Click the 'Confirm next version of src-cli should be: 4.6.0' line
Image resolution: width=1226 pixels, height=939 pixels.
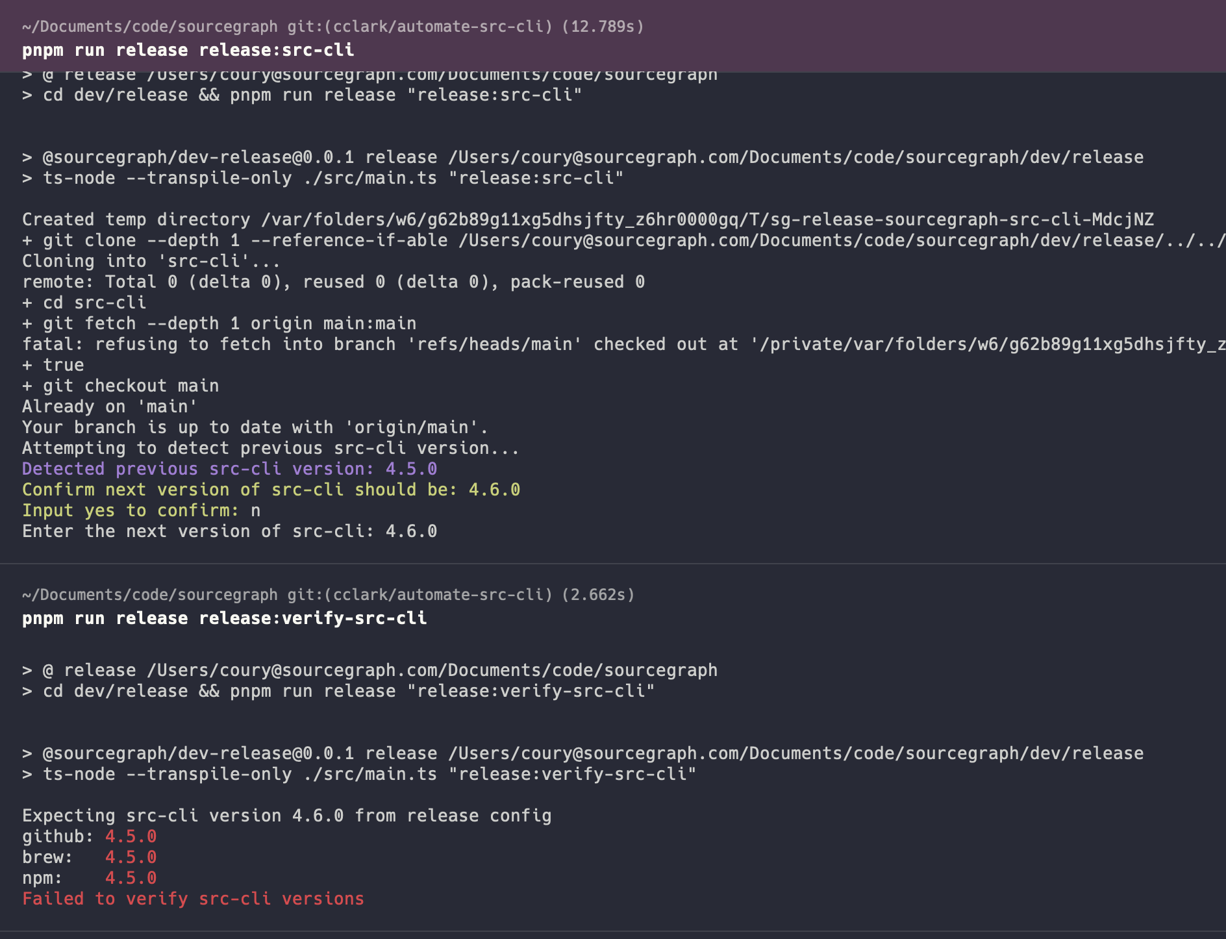click(x=271, y=490)
